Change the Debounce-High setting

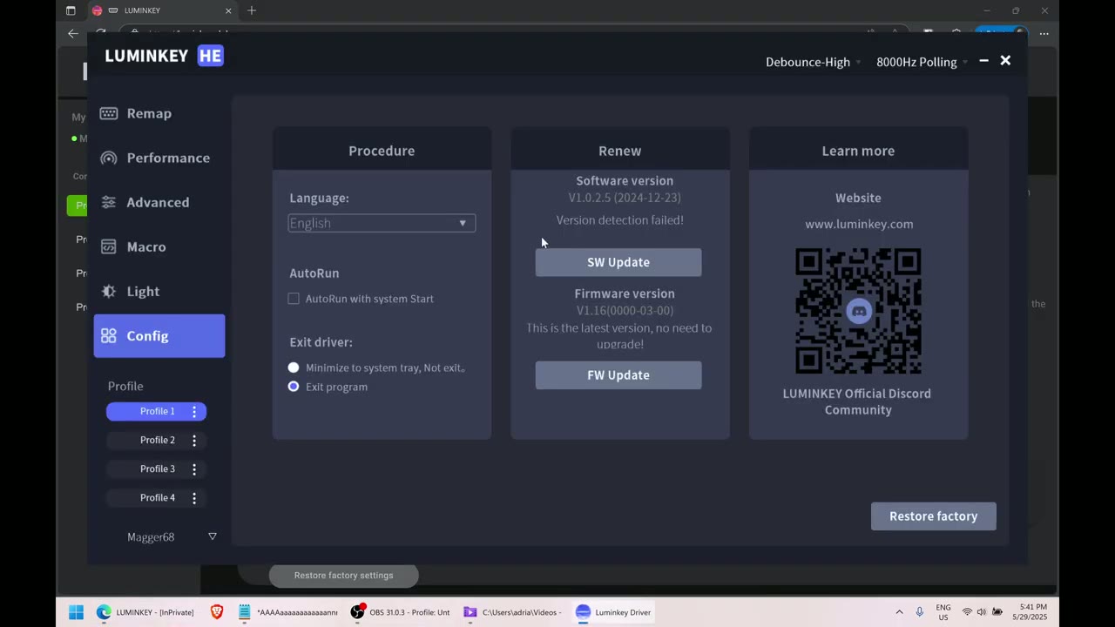click(808, 62)
